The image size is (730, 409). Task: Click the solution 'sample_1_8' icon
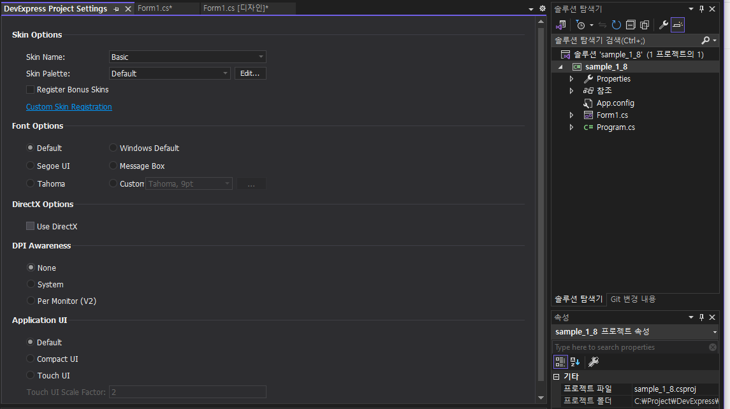point(565,54)
